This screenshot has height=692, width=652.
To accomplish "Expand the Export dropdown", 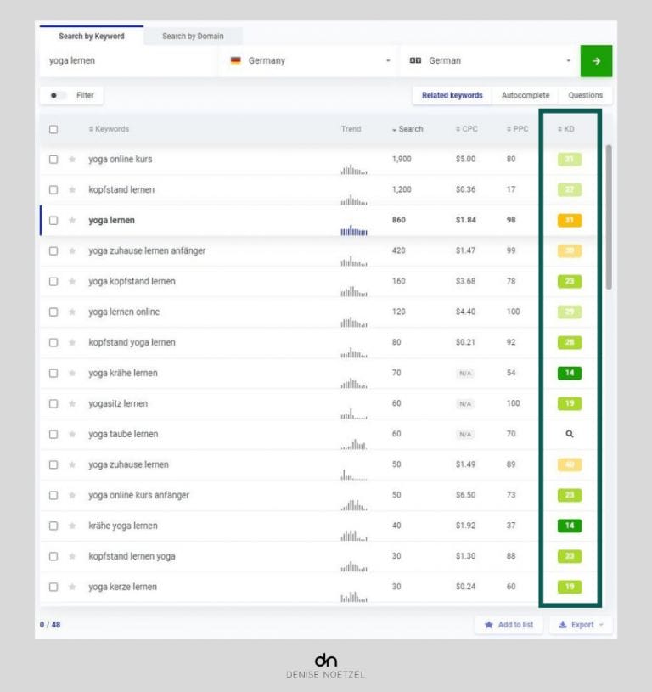I will tap(581, 624).
